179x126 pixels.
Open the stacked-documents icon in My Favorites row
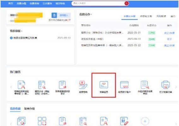point(21,121)
